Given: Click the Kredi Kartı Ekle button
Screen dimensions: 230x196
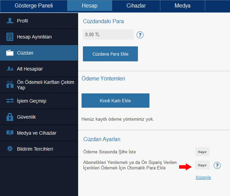Looking at the screenshot, I should 116,101.
